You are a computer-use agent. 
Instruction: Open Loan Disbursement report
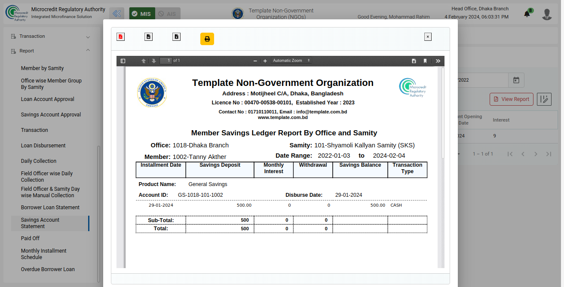pos(43,146)
